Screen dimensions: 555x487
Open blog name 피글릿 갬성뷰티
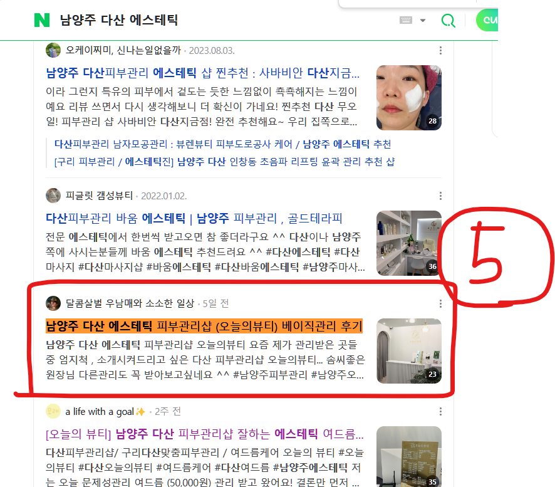pyautogui.click(x=99, y=196)
